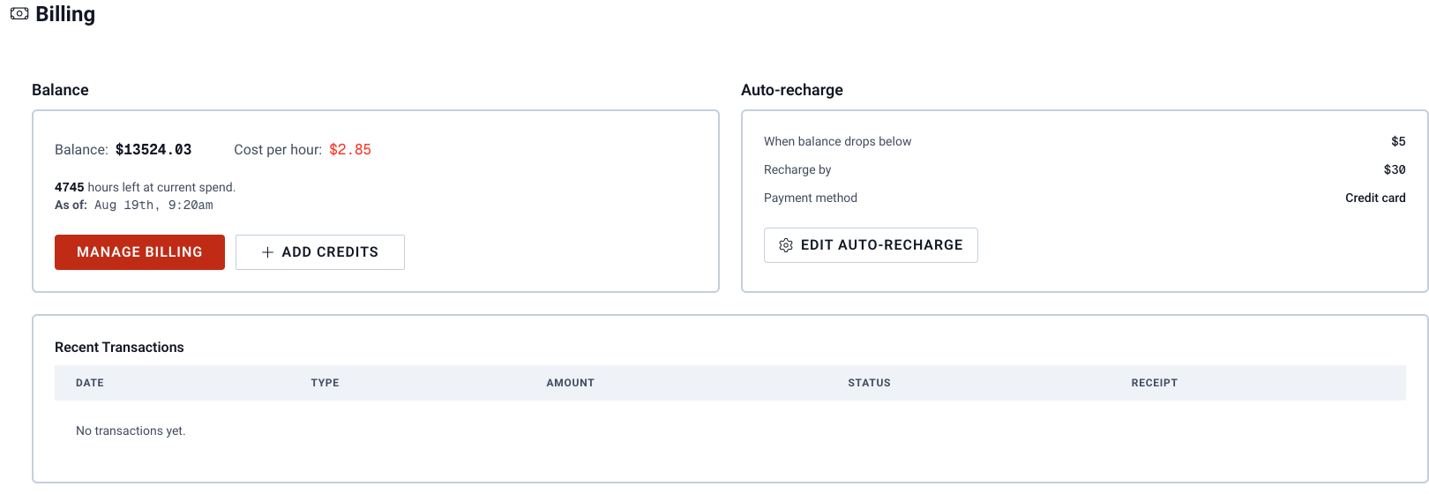Click the Recent Transactions heading
The image size is (1429, 494).
(x=119, y=348)
